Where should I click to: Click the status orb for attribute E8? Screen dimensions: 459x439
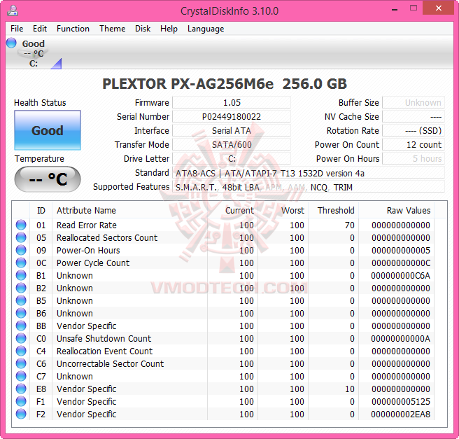pos(21,389)
